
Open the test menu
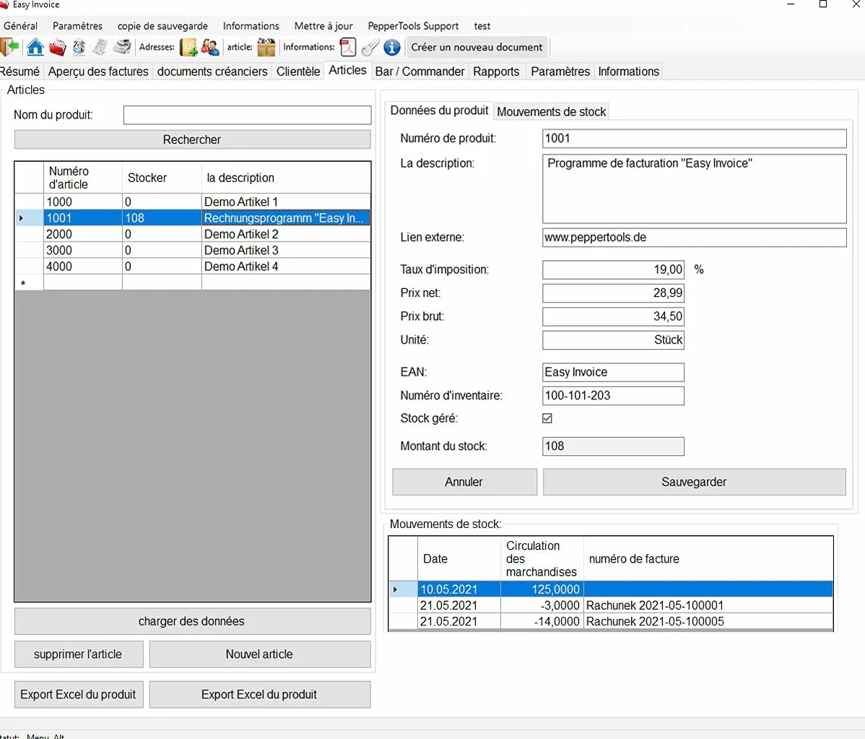(482, 26)
